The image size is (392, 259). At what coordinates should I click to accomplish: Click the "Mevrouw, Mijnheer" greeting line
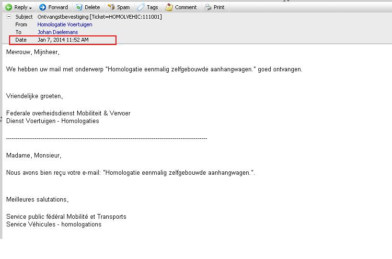33,52
